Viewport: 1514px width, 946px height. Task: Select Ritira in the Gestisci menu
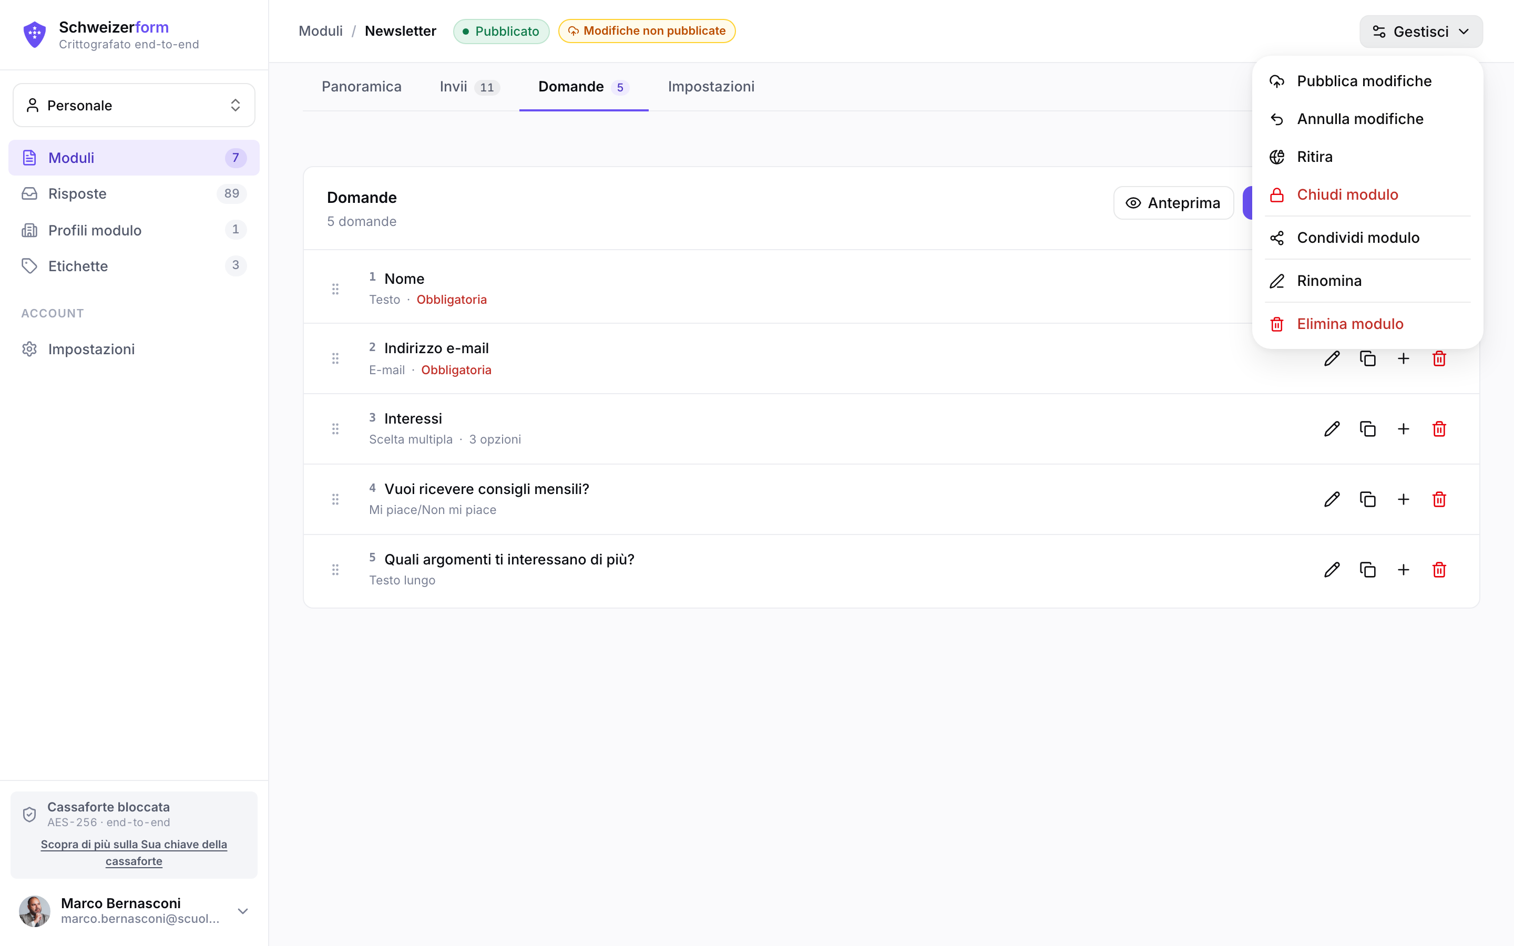(x=1368, y=157)
